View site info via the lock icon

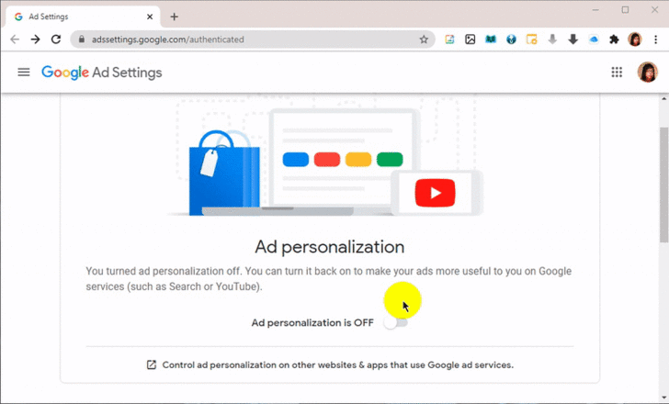pos(82,39)
